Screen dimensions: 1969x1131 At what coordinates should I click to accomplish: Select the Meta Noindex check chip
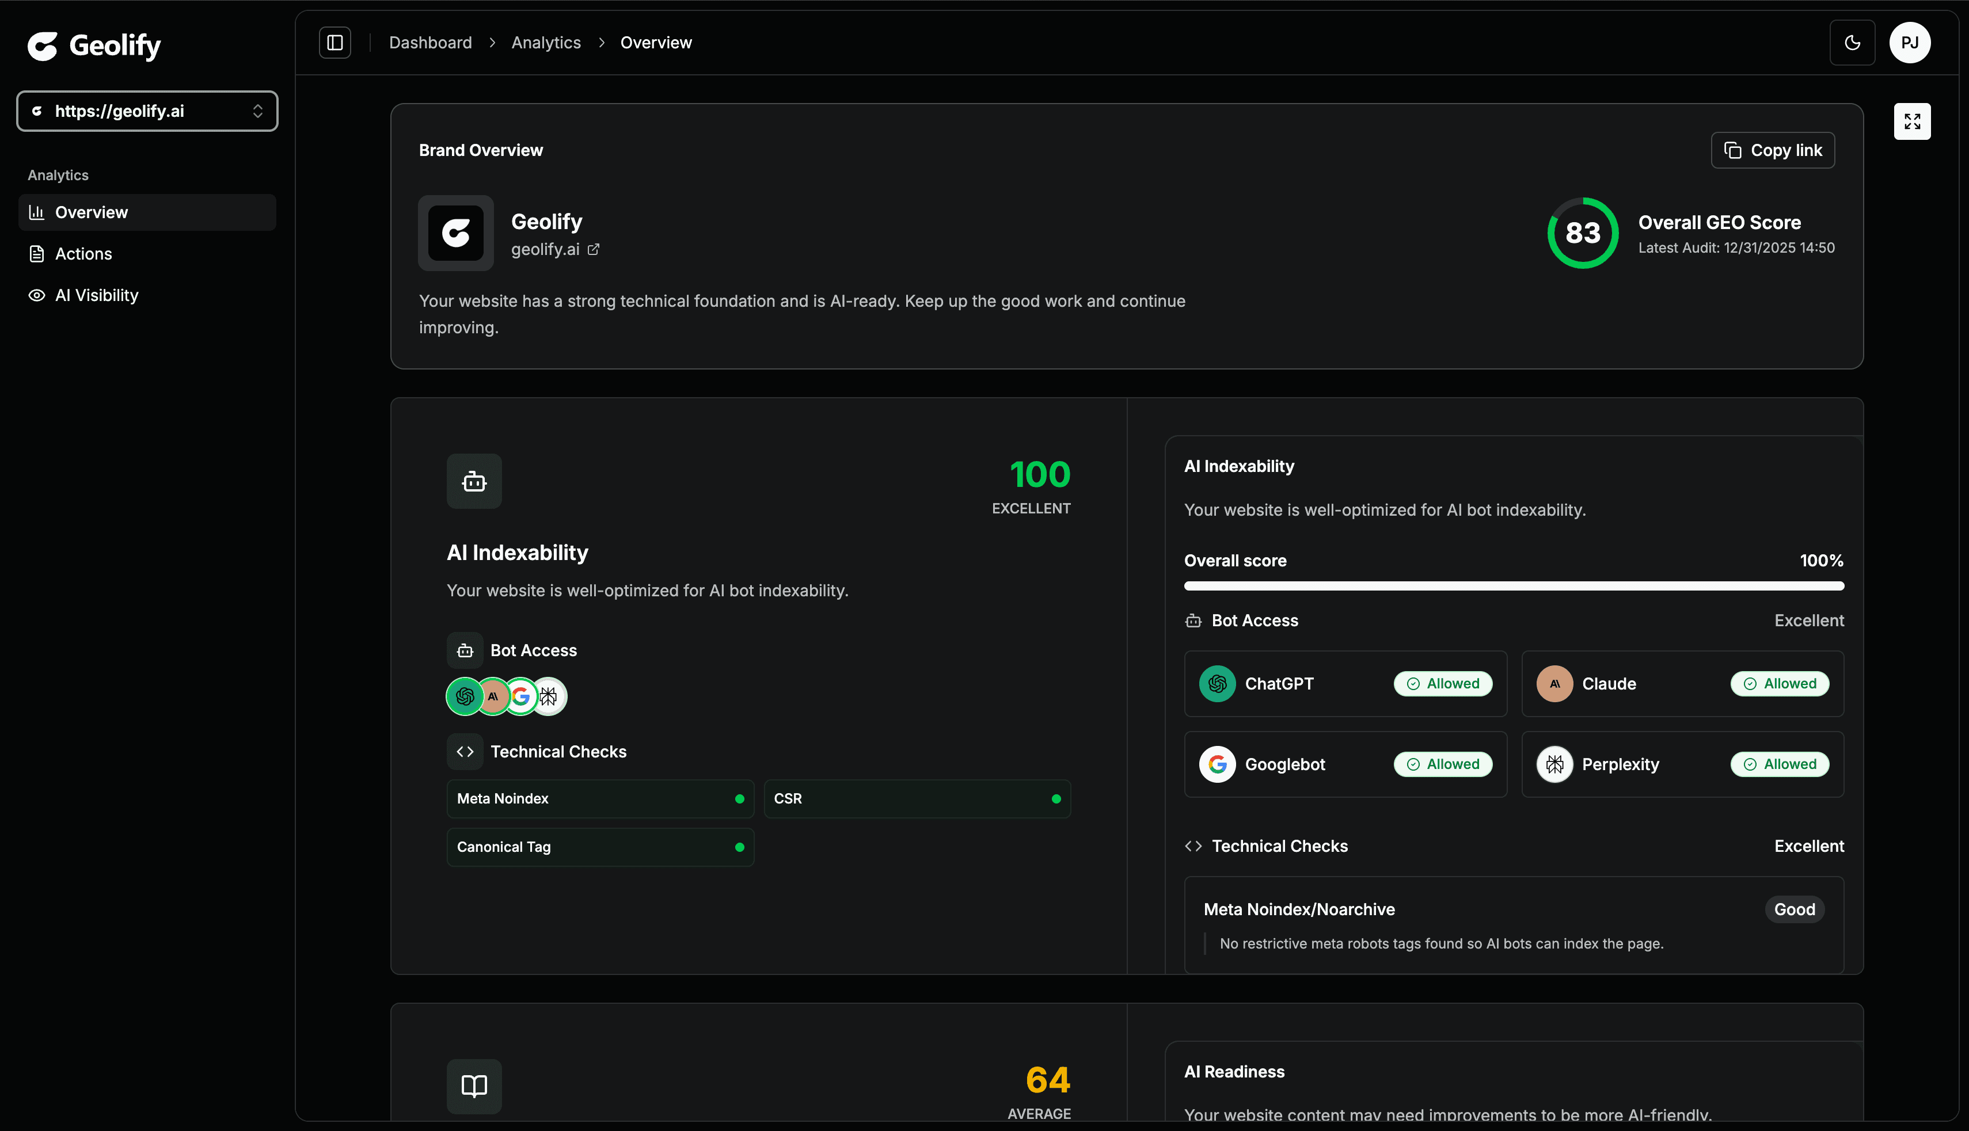point(600,798)
